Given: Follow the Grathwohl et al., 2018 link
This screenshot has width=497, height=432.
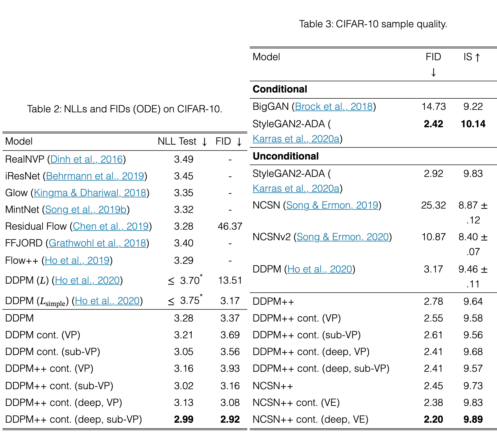Looking at the screenshot, I should (x=98, y=243).
